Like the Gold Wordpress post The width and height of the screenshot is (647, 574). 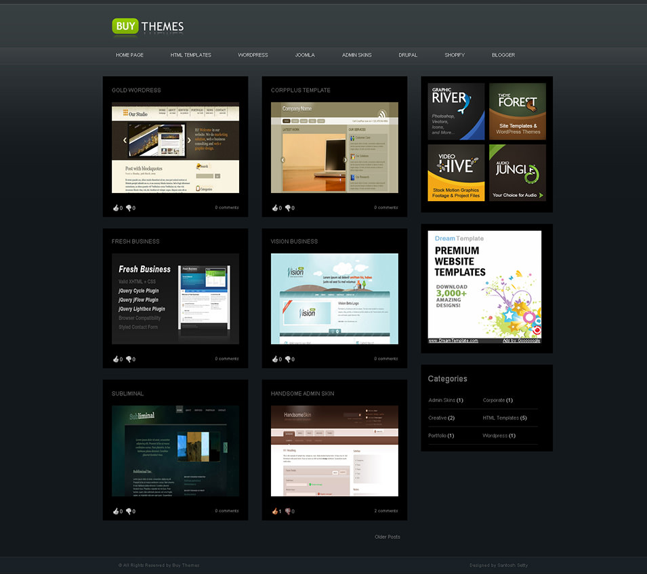pos(116,208)
